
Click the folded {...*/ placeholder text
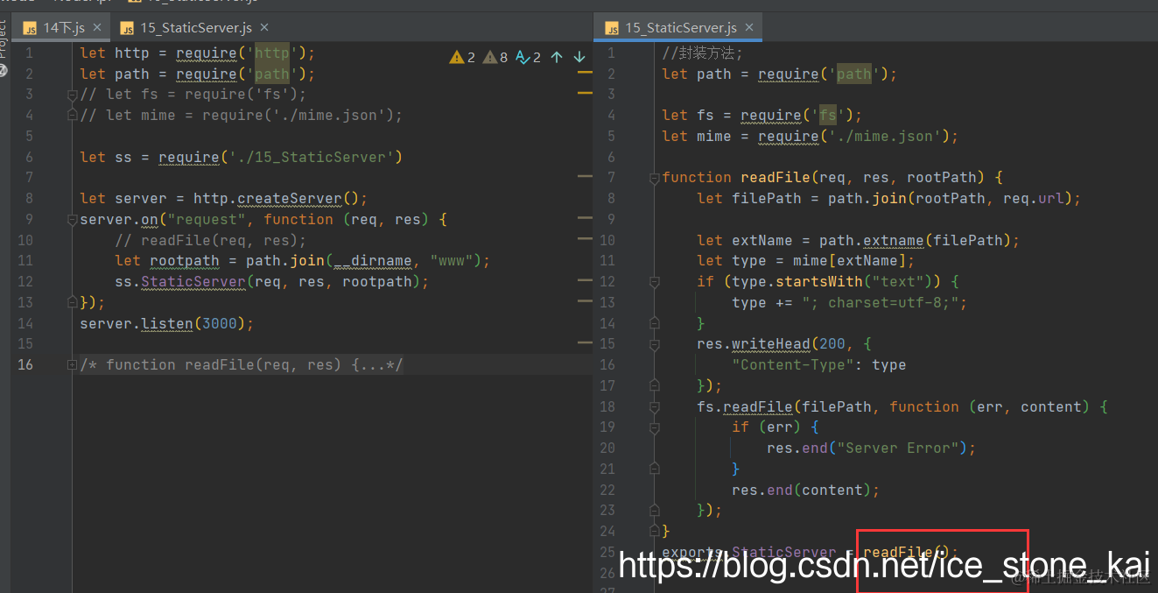(376, 364)
